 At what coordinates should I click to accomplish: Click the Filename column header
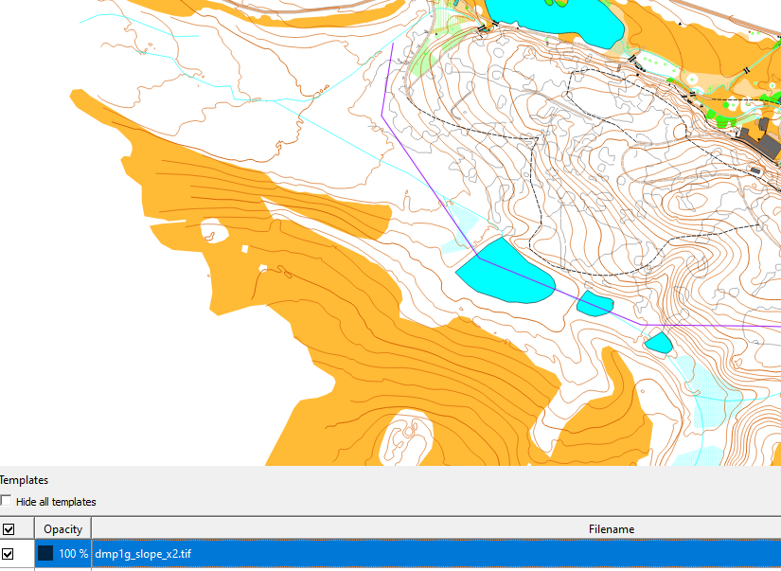point(436,528)
